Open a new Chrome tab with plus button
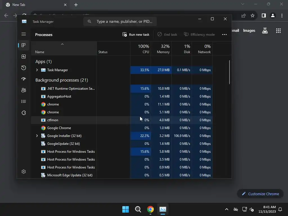The width and height of the screenshot is (288, 216). click(x=76, y=5)
